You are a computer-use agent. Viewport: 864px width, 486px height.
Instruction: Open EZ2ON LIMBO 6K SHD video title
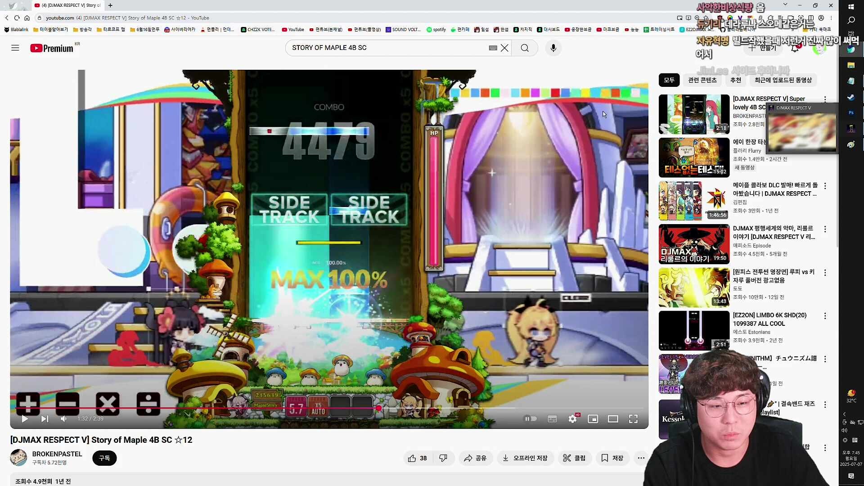[769, 319]
